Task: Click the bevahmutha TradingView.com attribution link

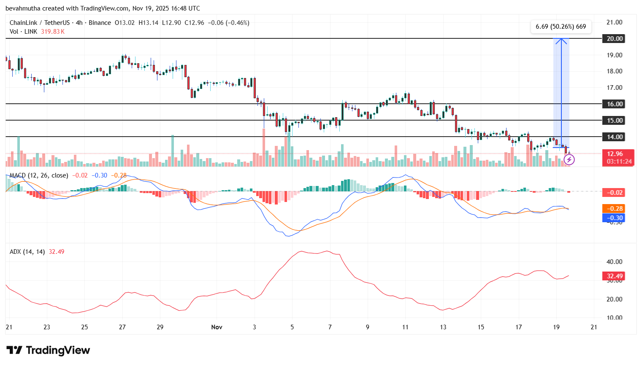Action: click(x=68, y=8)
